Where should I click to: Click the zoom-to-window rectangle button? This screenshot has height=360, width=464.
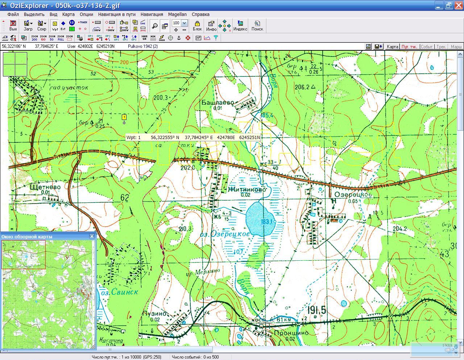click(69, 38)
